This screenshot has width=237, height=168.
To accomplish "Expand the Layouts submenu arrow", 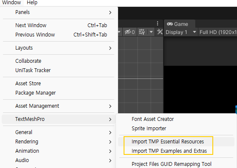I will point(110,48).
